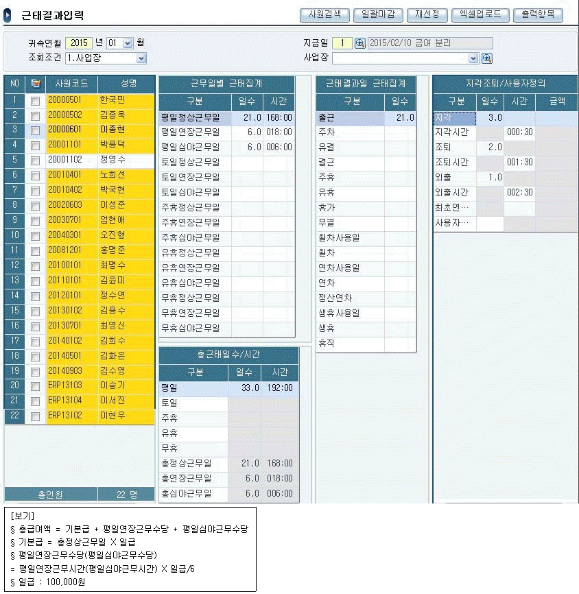
Task: Click the 사업장 search magnifier icon
Action: (x=487, y=58)
